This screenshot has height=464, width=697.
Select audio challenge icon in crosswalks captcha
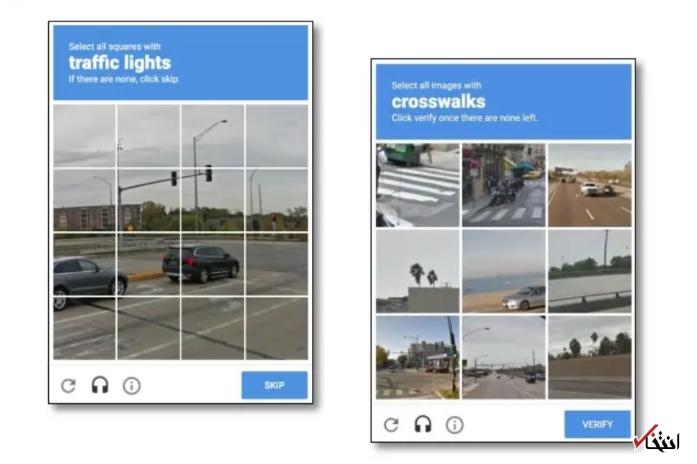[x=423, y=424]
